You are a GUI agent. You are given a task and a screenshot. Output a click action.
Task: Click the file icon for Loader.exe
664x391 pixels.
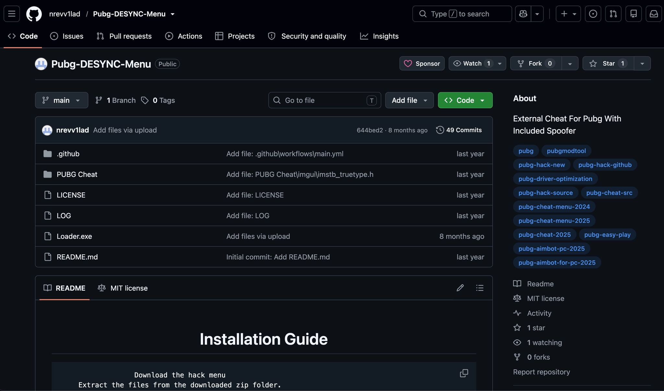(48, 236)
